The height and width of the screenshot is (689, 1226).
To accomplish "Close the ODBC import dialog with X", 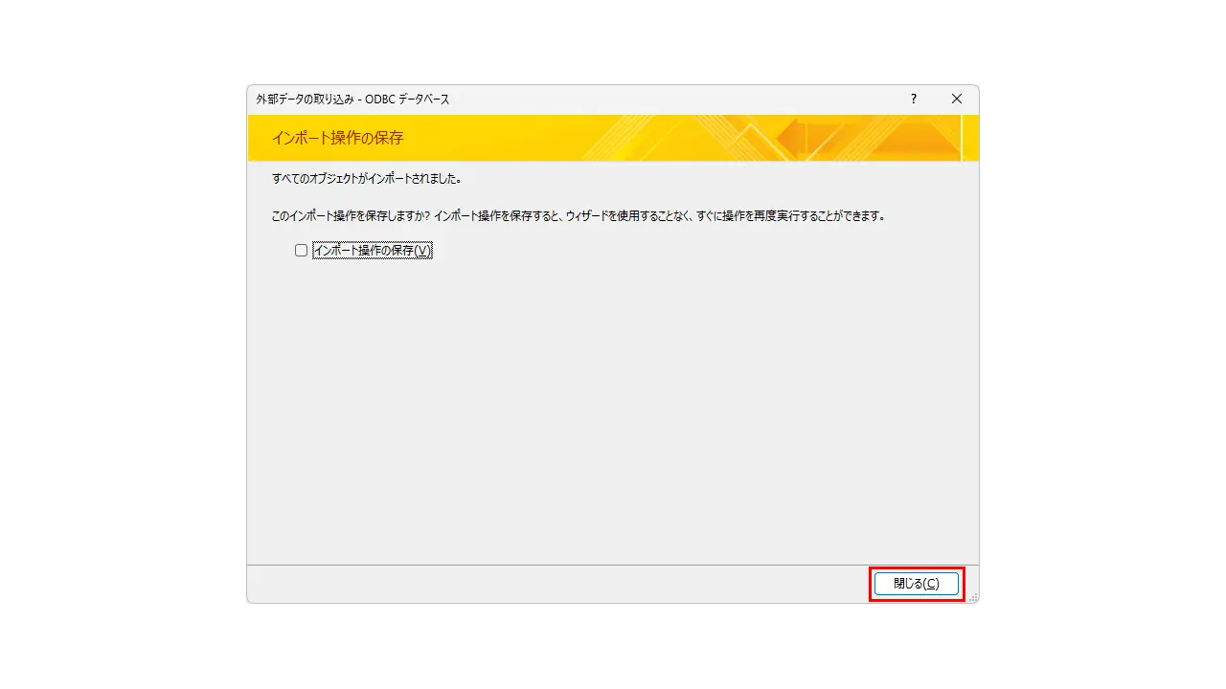I will tap(957, 99).
